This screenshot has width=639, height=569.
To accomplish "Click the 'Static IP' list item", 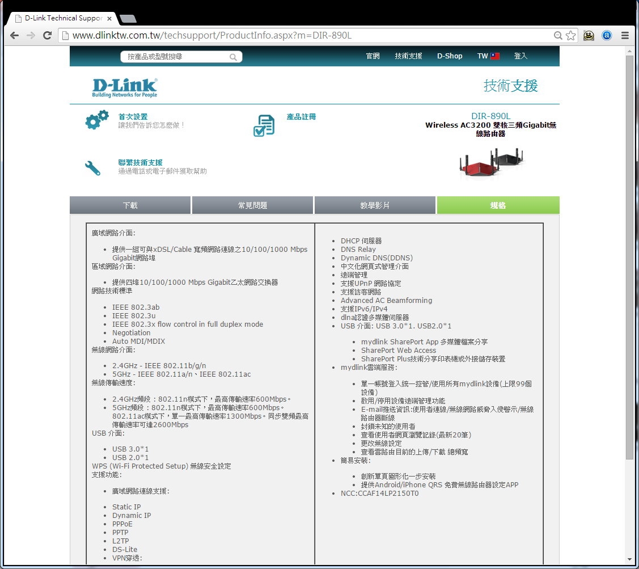I will click(x=126, y=507).
